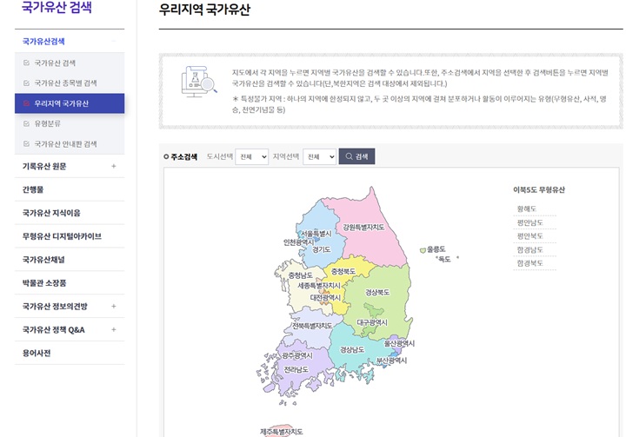Image resolution: width=626 pixels, height=437 pixels.
Task: Select the highlighted 우리지역 국가유산 menu item
Action: 70,103
